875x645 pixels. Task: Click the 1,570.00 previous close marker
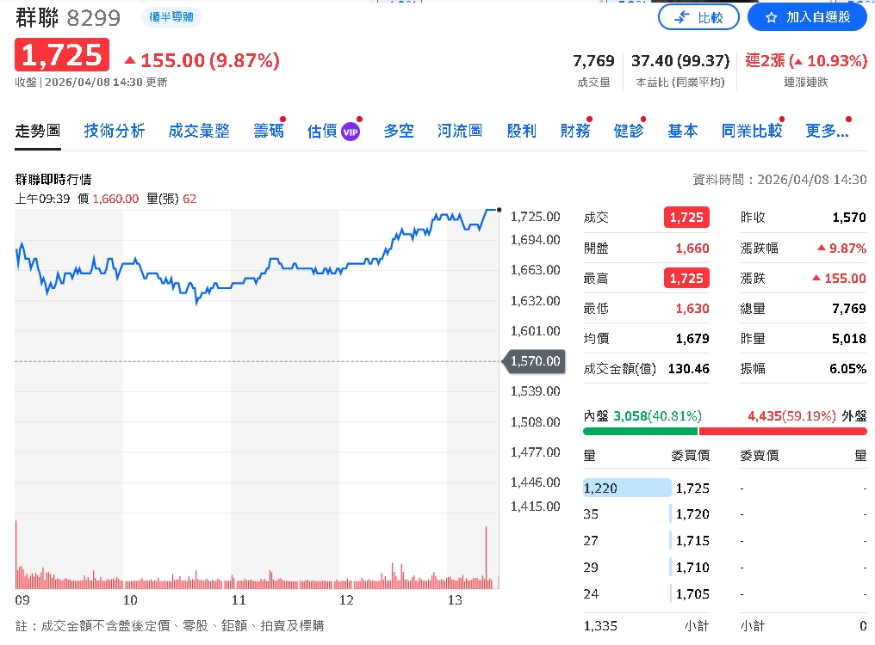coord(534,361)
